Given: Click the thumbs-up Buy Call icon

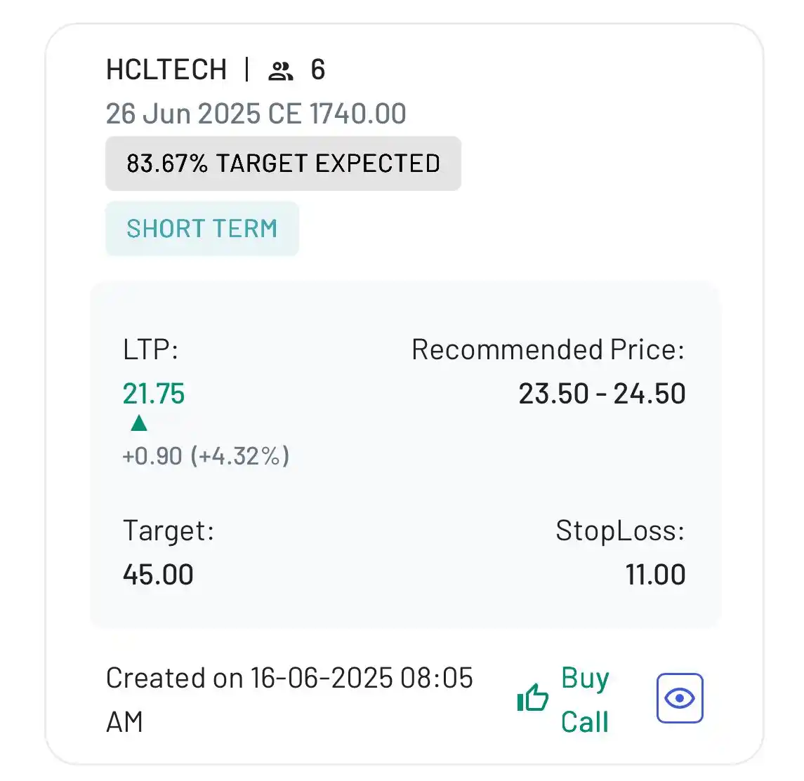Looking at the screenshot, I should [533, 697].
